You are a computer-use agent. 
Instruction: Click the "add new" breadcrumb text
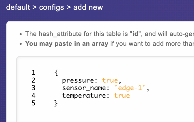88,7
